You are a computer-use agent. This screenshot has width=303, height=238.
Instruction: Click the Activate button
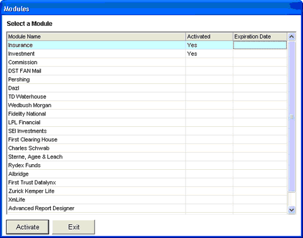coord(28,227)
